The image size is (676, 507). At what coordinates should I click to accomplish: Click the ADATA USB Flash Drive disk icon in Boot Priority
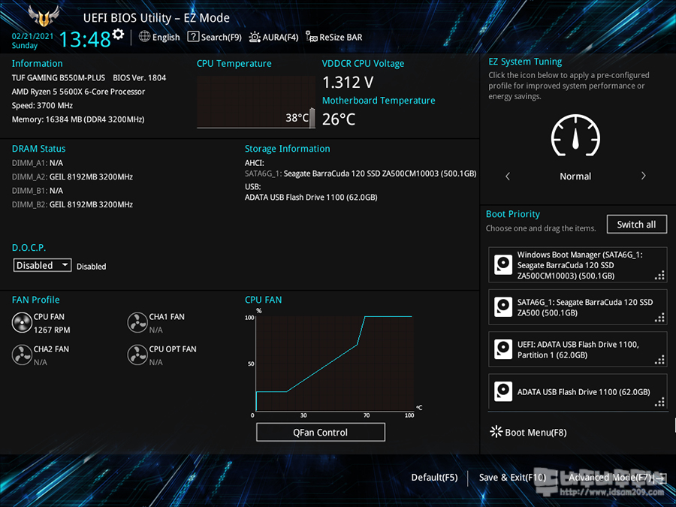[x=502, y=391]
